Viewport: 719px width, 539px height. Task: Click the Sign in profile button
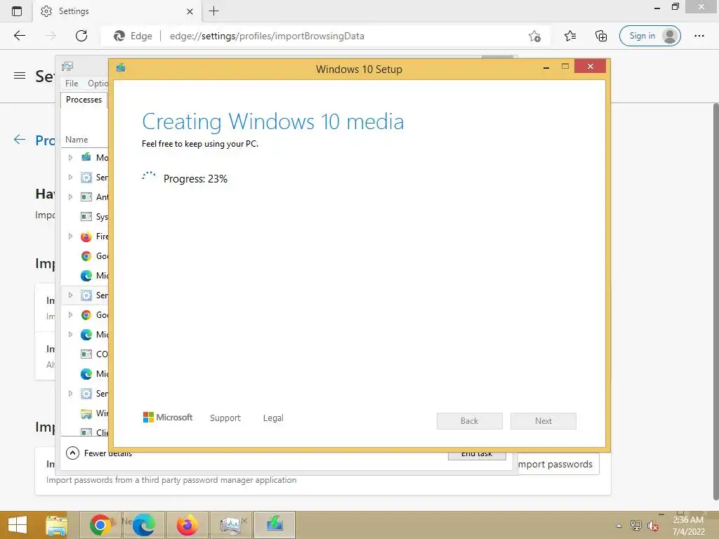[x=649, y=36]
